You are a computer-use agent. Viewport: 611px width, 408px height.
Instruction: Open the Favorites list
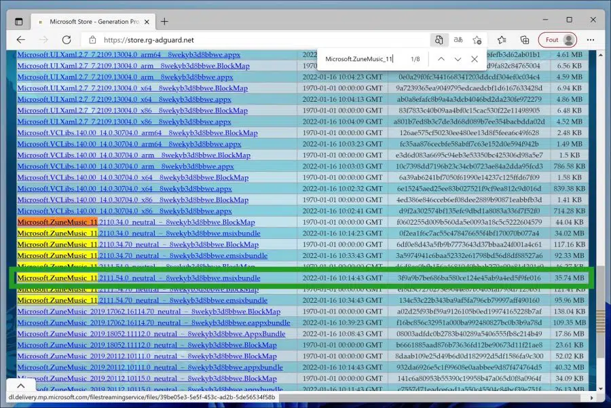pyautogui.click(x=502, y=40)
